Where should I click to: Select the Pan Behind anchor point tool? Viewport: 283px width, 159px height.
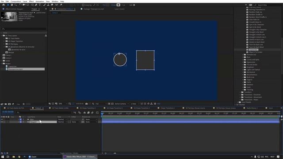coord(28,5)
